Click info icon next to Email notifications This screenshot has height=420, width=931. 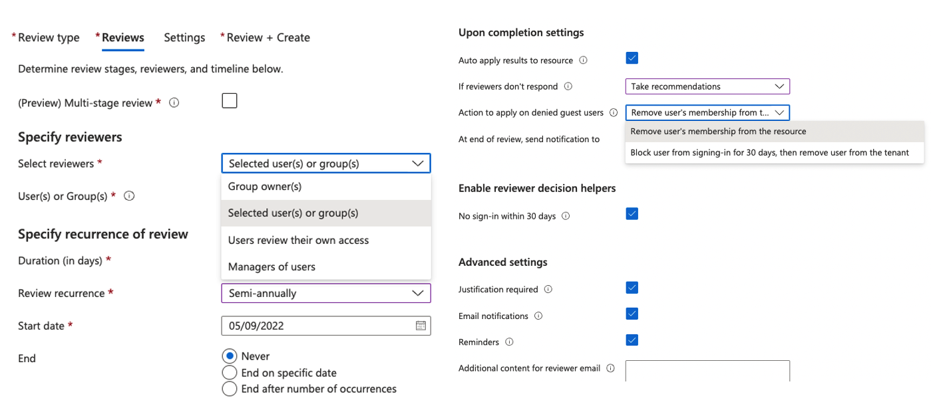click(538, 316)
